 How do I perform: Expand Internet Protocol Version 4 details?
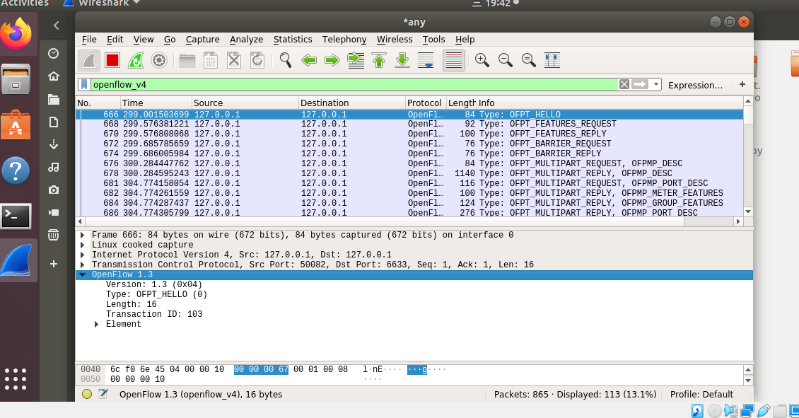click(x=83, y=255)
